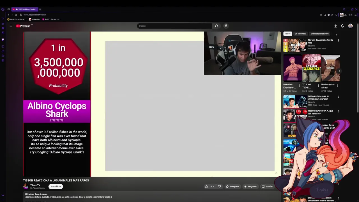Show more filter chips with right chevron

coord(336,35)
